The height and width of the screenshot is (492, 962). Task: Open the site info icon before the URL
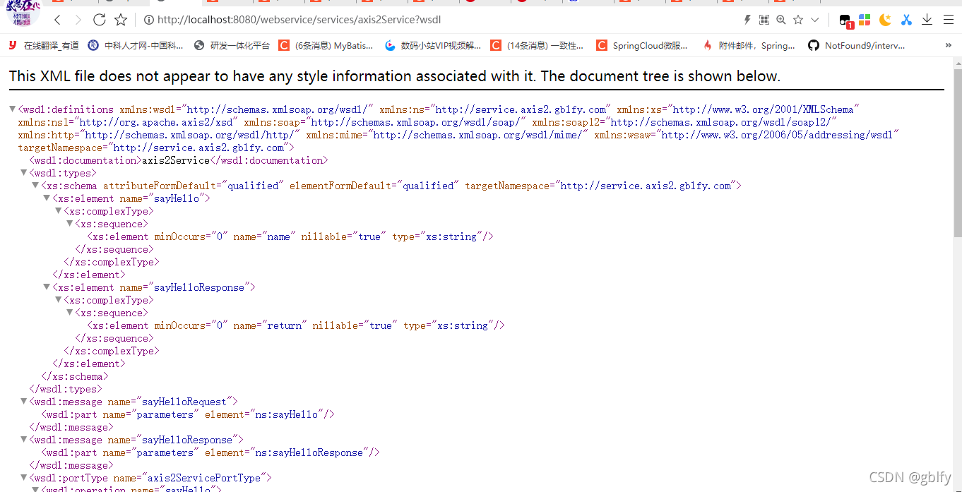(x=149, y=20)
